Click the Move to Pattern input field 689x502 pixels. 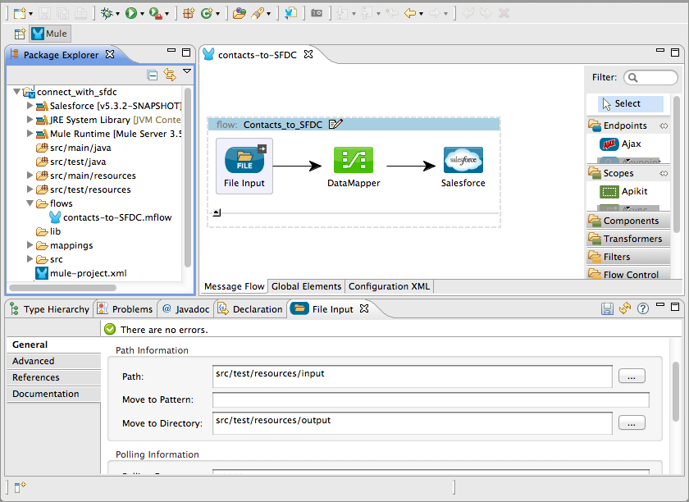[431, 399]
